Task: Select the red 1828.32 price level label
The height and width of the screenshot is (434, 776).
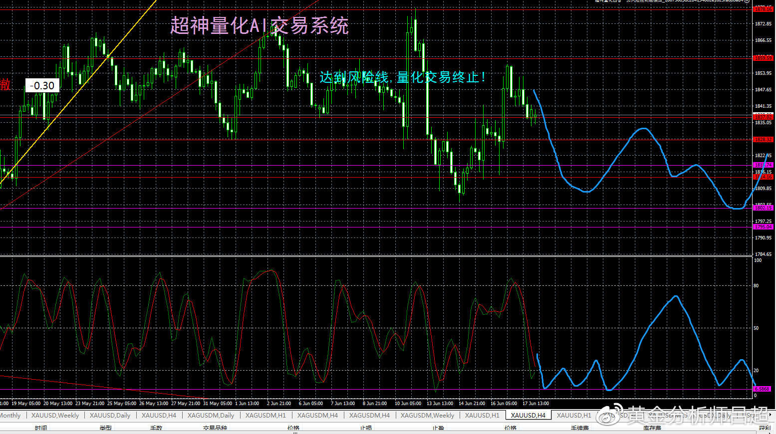Action: click(763, 140)
